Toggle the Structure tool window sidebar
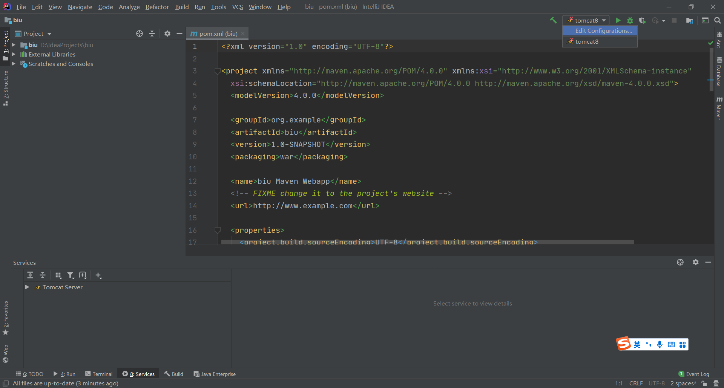724x388 pixels. click(5, 88)
